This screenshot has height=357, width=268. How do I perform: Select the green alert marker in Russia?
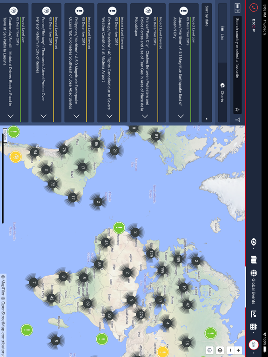pyautogui.click(x=211, y=333)
